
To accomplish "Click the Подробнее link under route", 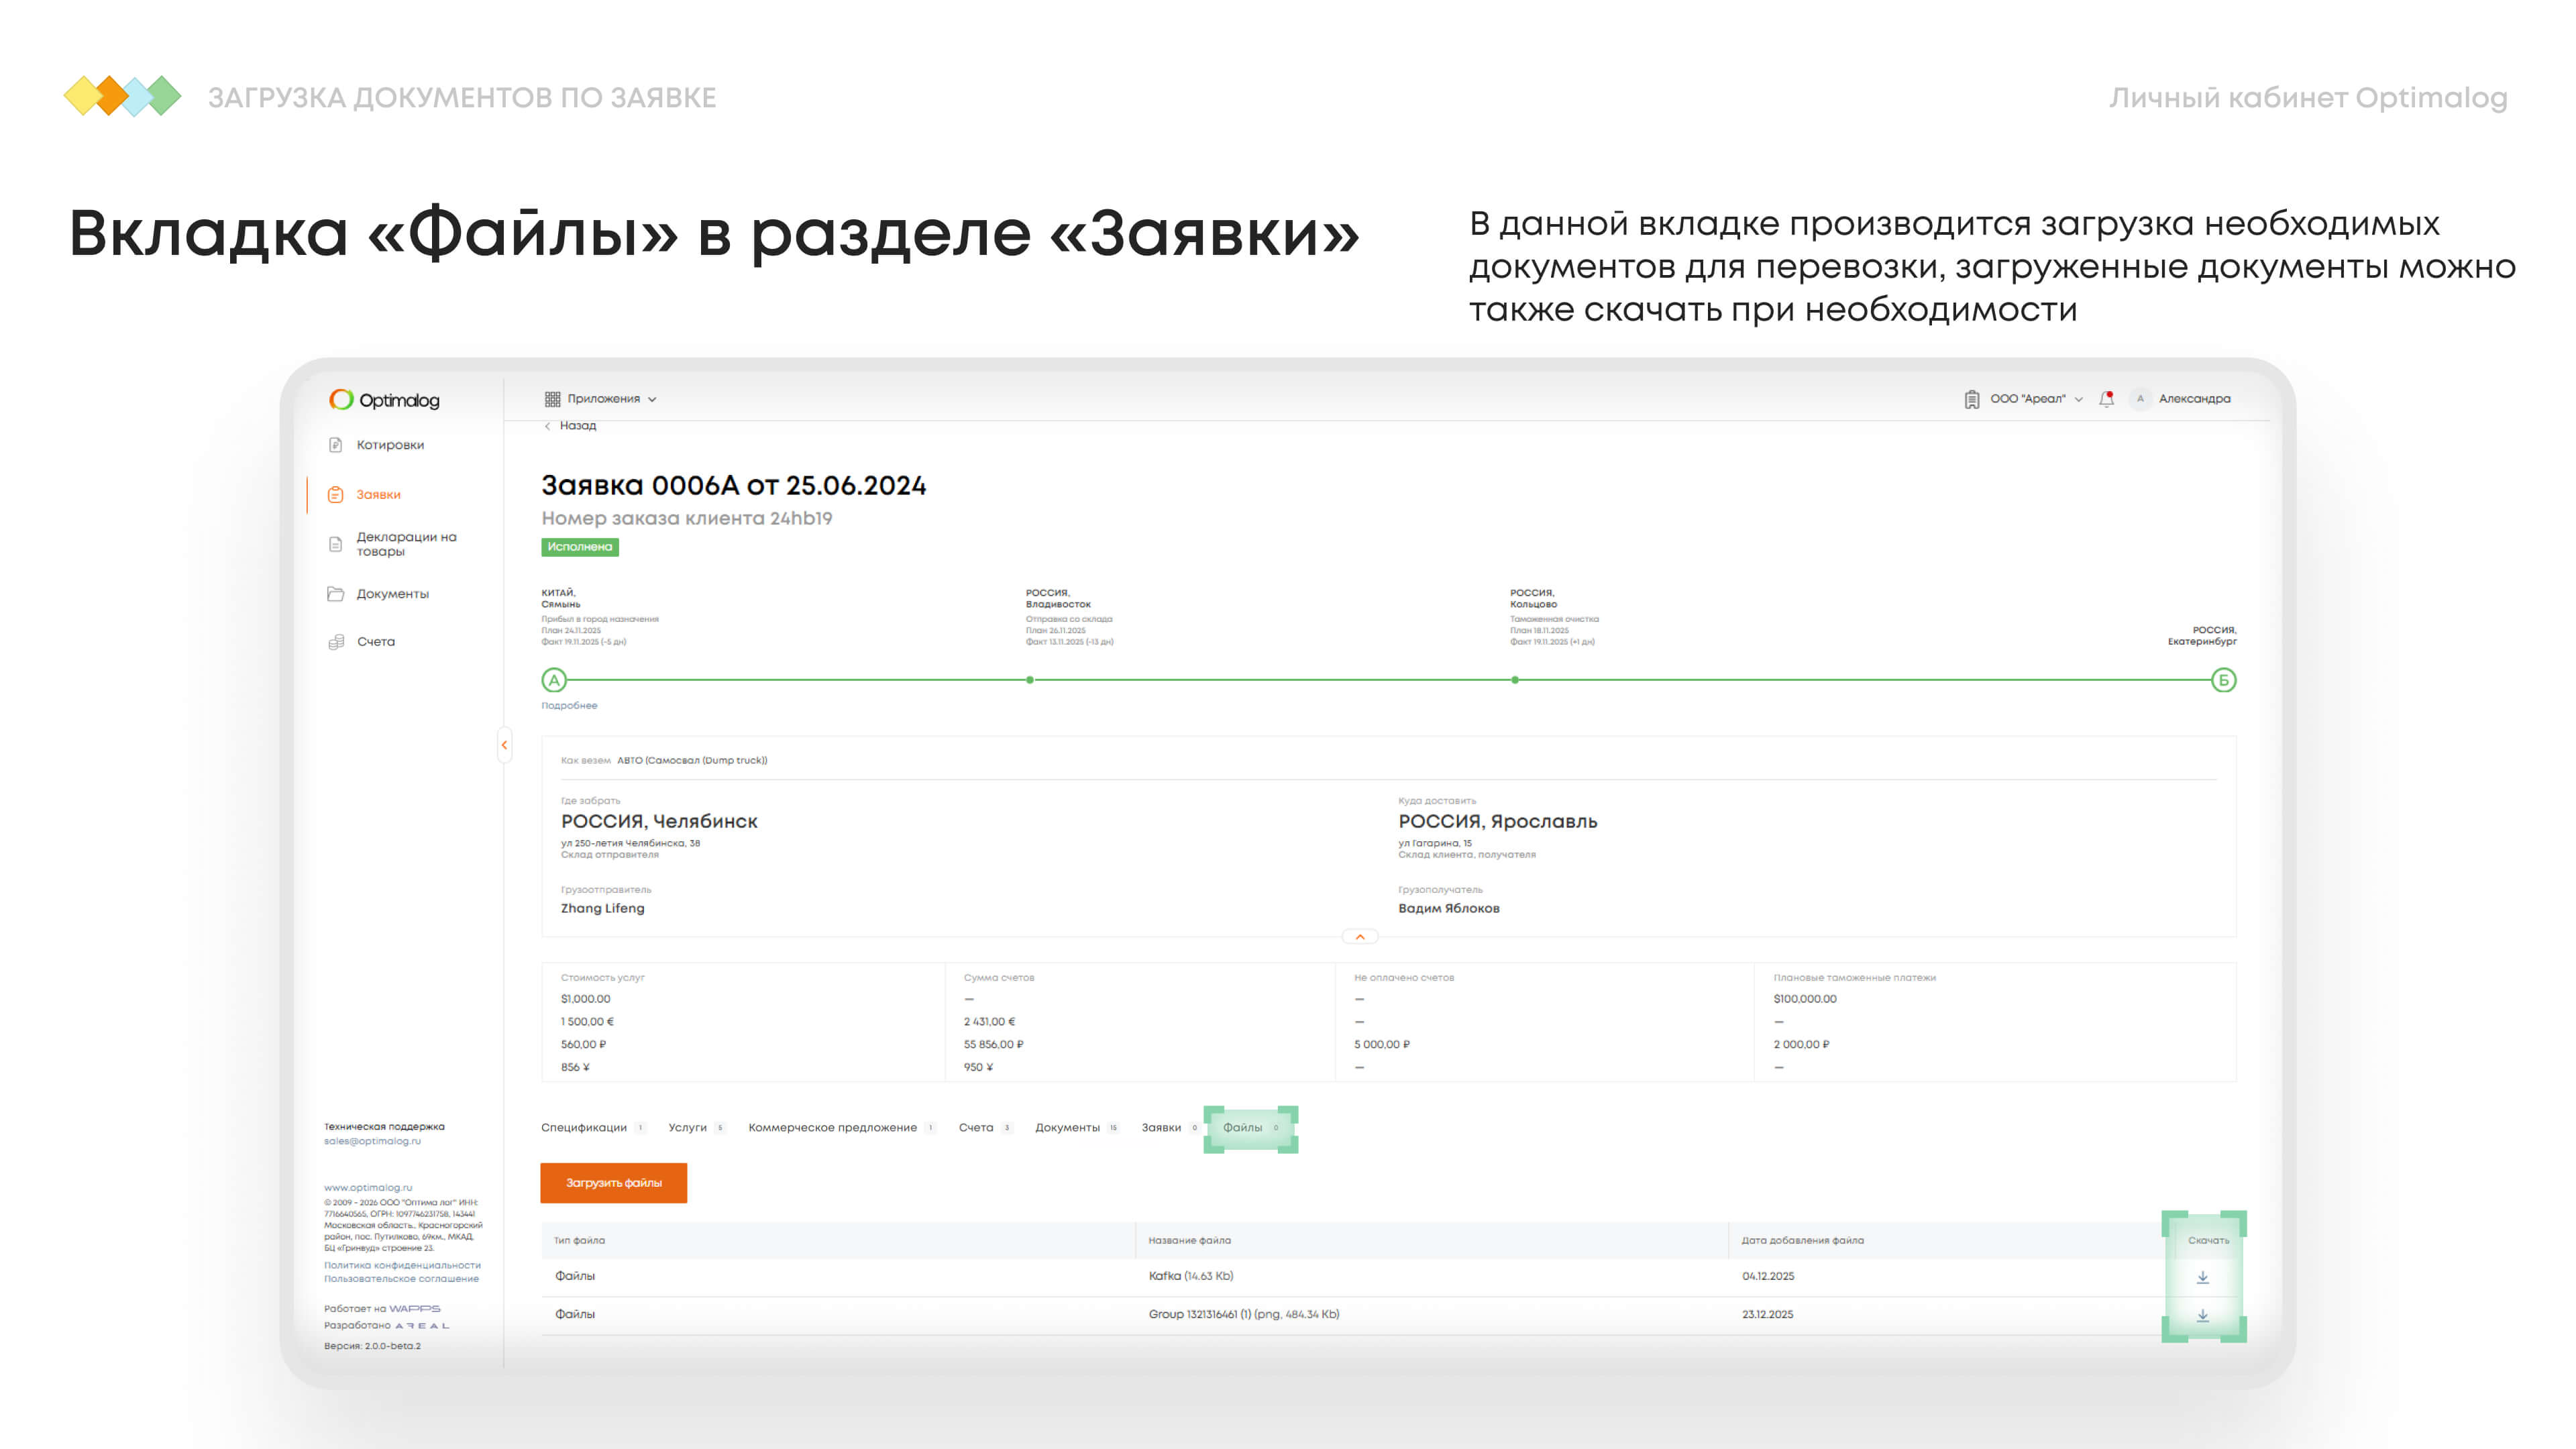I will 569,706.
